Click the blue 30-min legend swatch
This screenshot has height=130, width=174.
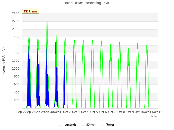pos(82,125)
